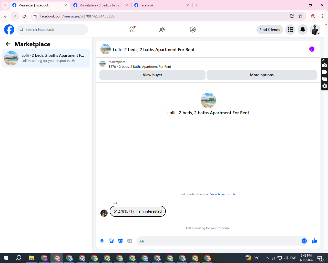The image size is (328, 263).
Task: Open the emoji picker in message box
Action: coord(304,241)
